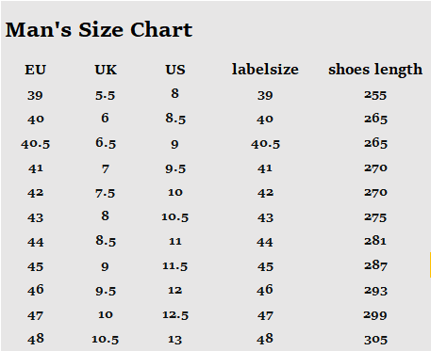The image size is (431, 351).
Task: Click the Man's Size Chart heading
Action: 99,30
